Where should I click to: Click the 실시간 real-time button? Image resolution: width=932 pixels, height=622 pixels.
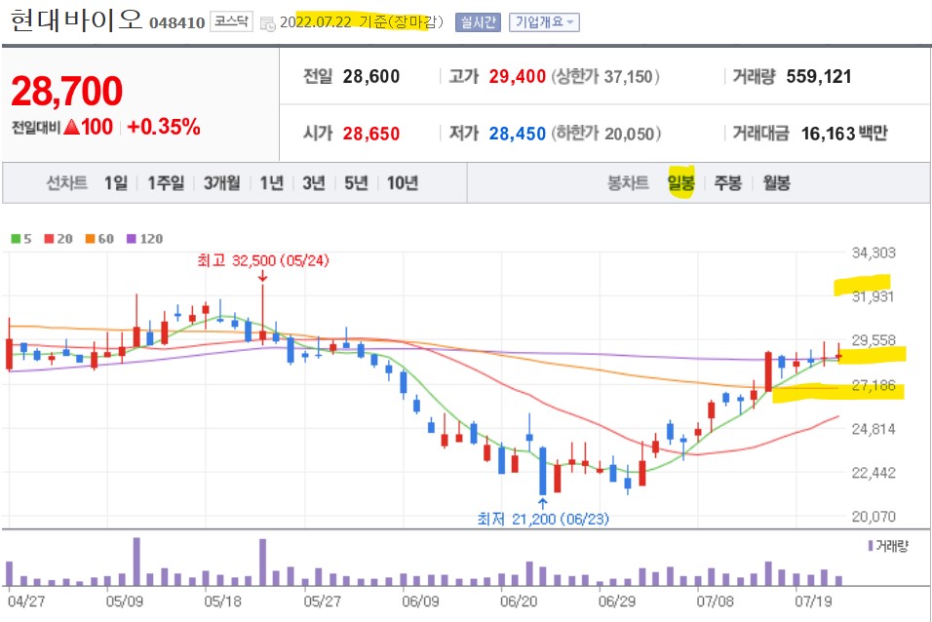479,22
